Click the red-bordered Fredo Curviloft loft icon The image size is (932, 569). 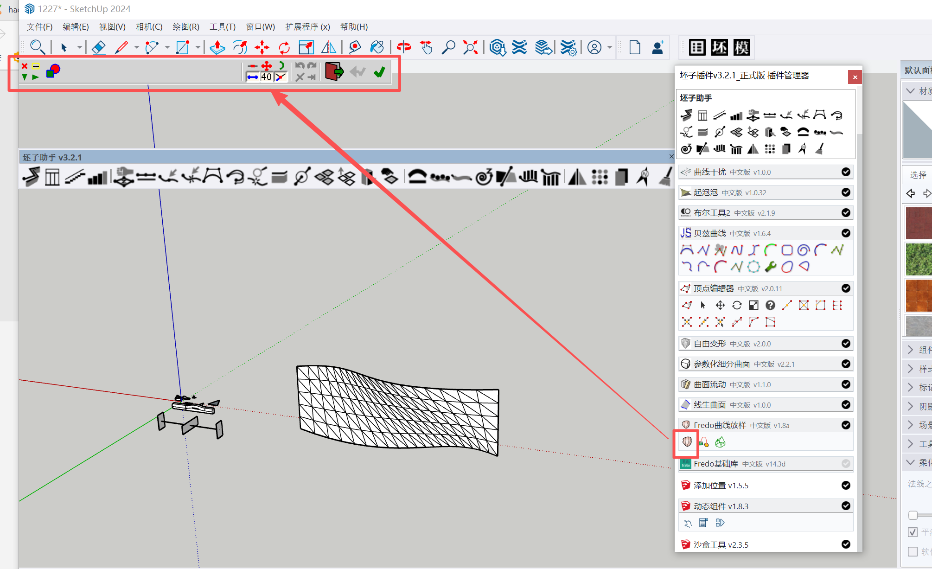point(687,442)
